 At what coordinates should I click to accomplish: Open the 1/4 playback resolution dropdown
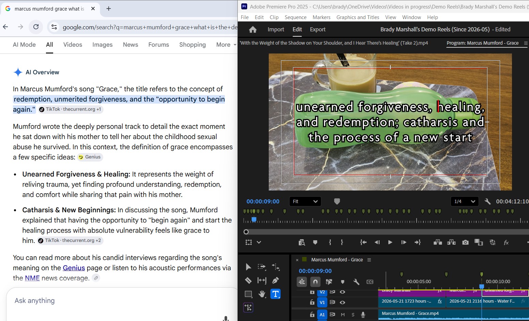click(465, 201)
